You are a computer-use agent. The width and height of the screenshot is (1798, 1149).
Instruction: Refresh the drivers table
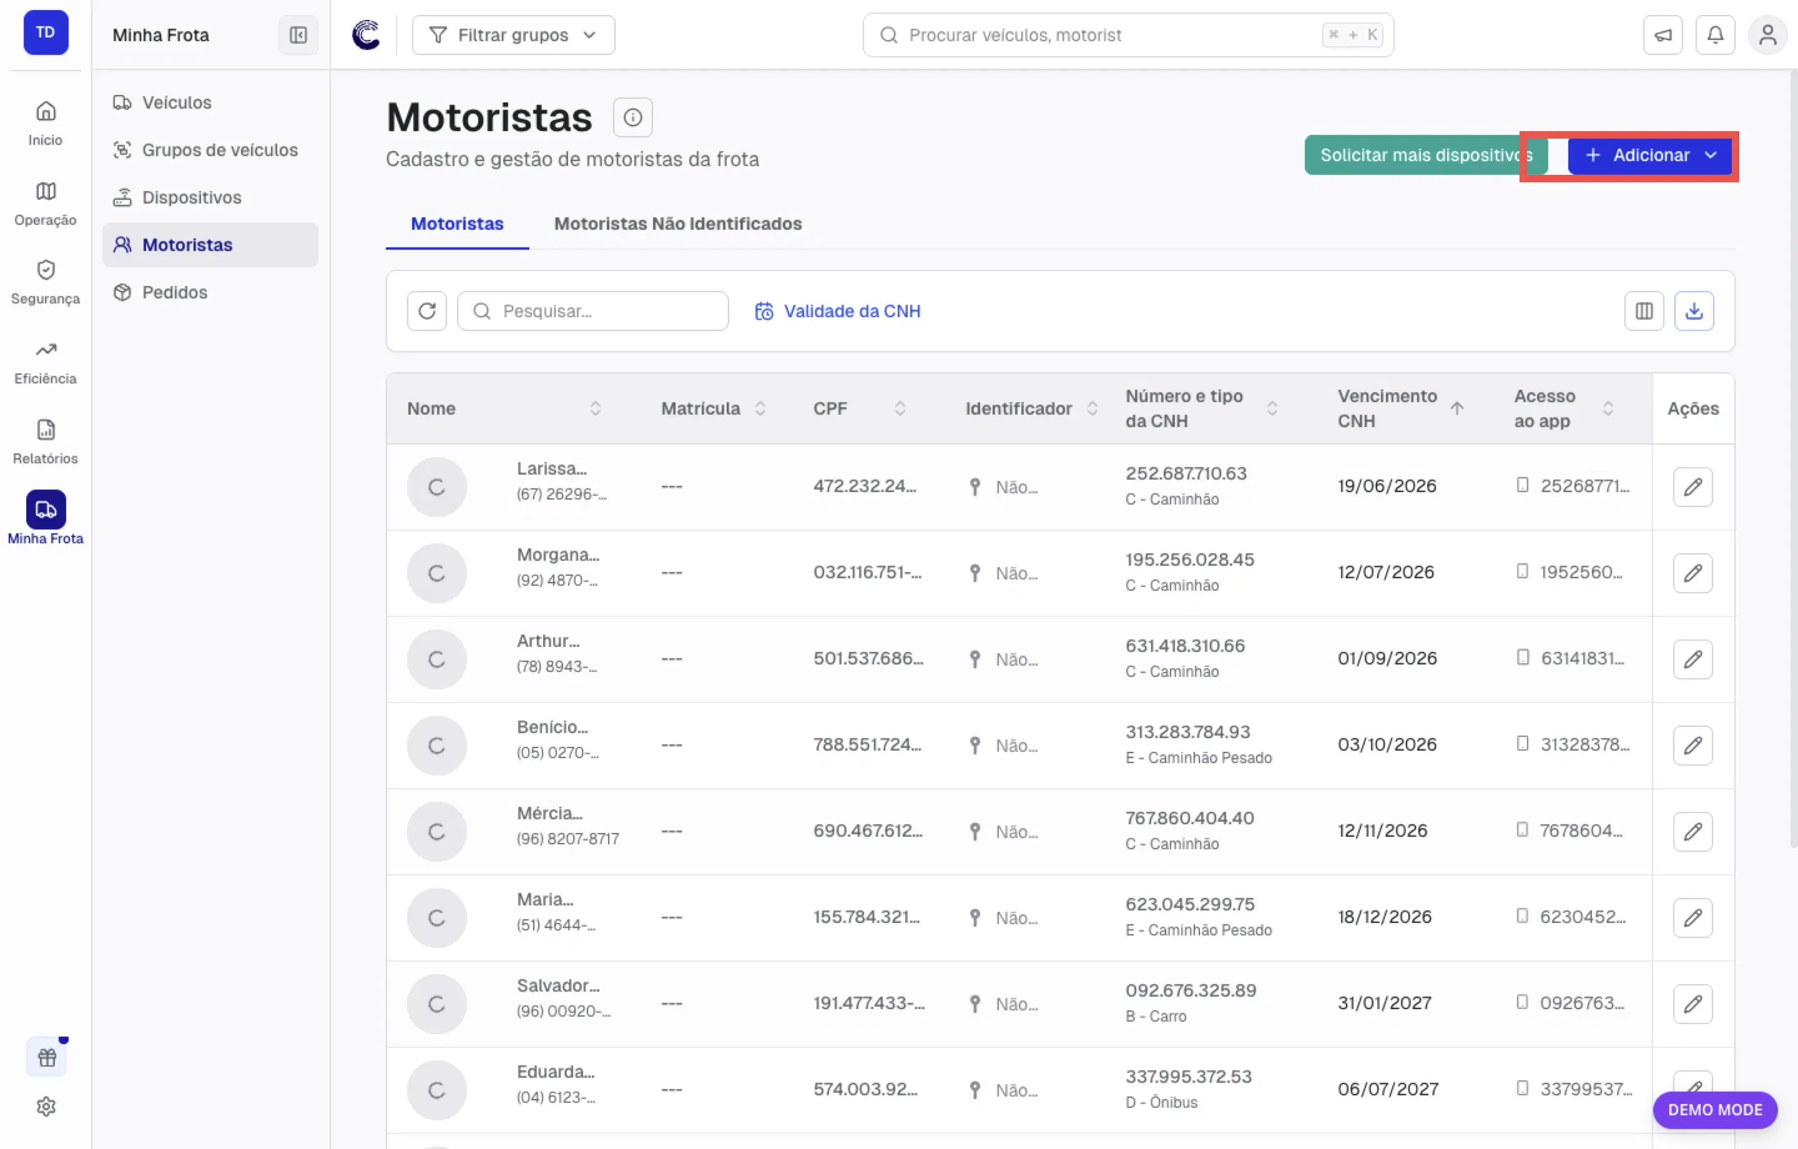coord(426,311)
